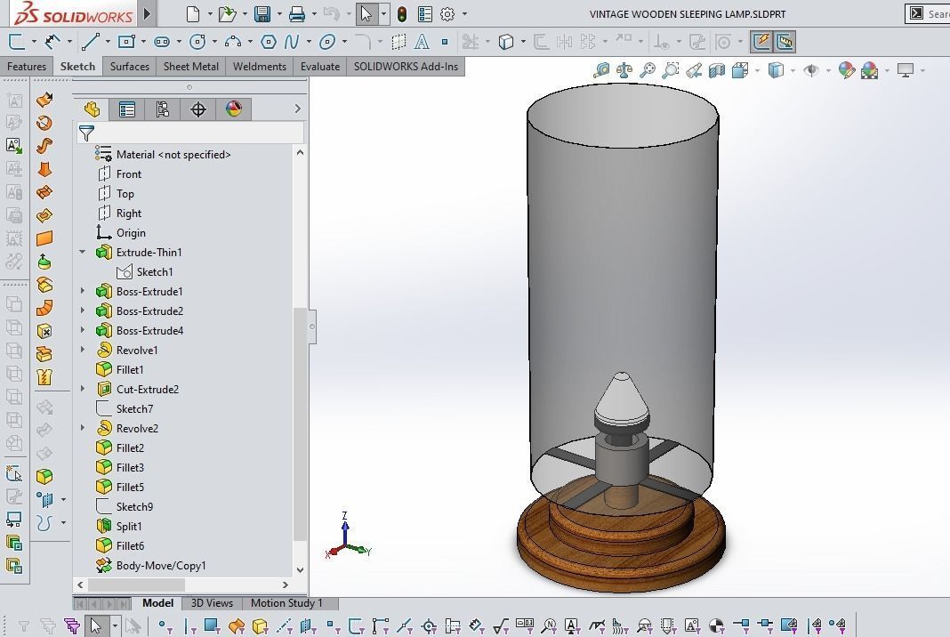Click the Rebuild traffic light icon
Viewport: 950px width, 637px height.
pyautogui.click(x=402, y=14)
